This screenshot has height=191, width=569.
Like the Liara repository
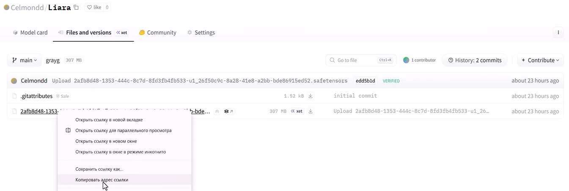click(94, 7)
